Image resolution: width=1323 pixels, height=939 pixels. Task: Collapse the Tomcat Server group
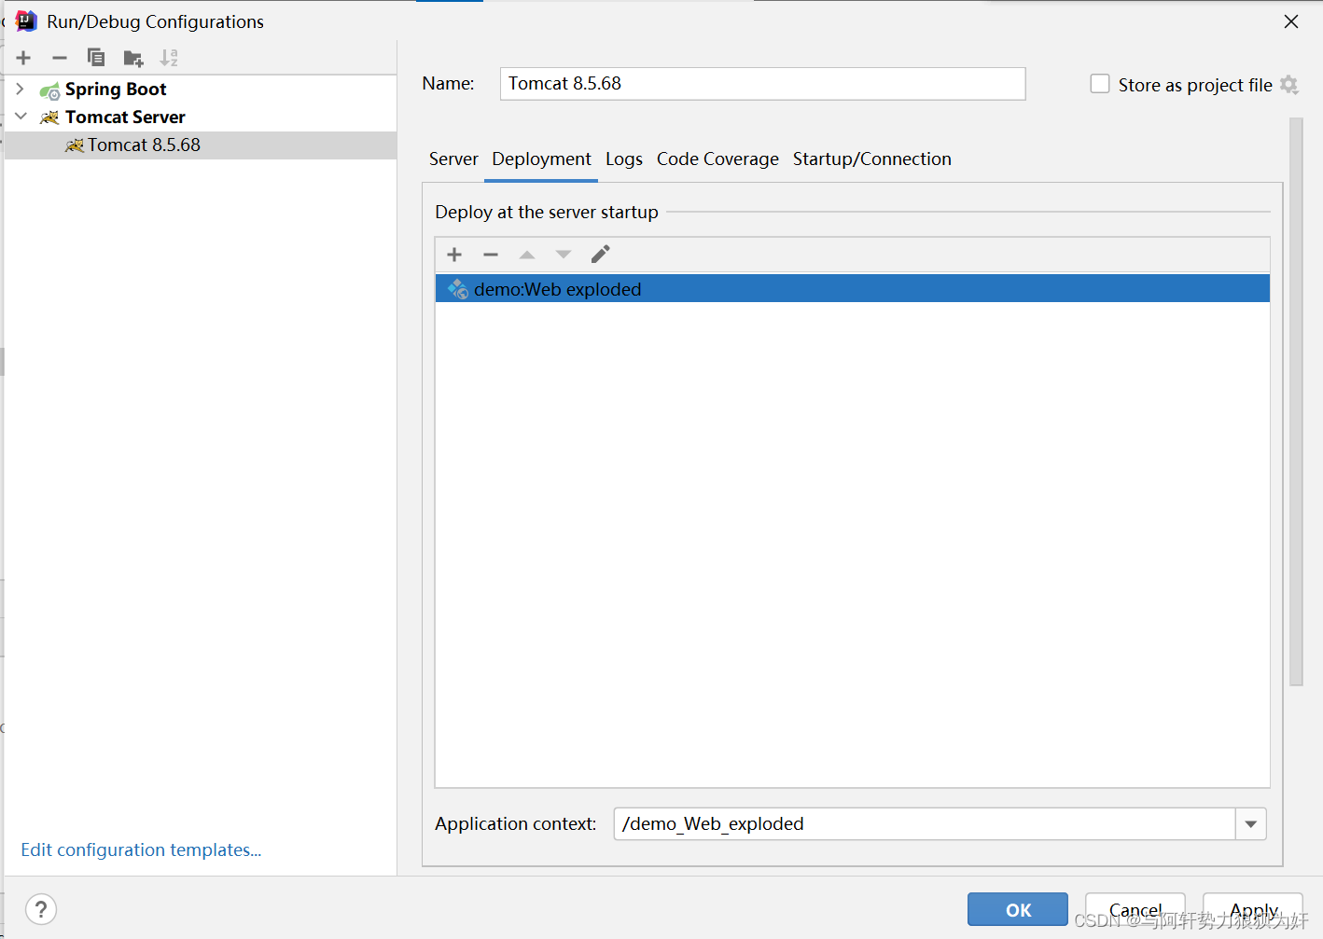click(20, 117)
